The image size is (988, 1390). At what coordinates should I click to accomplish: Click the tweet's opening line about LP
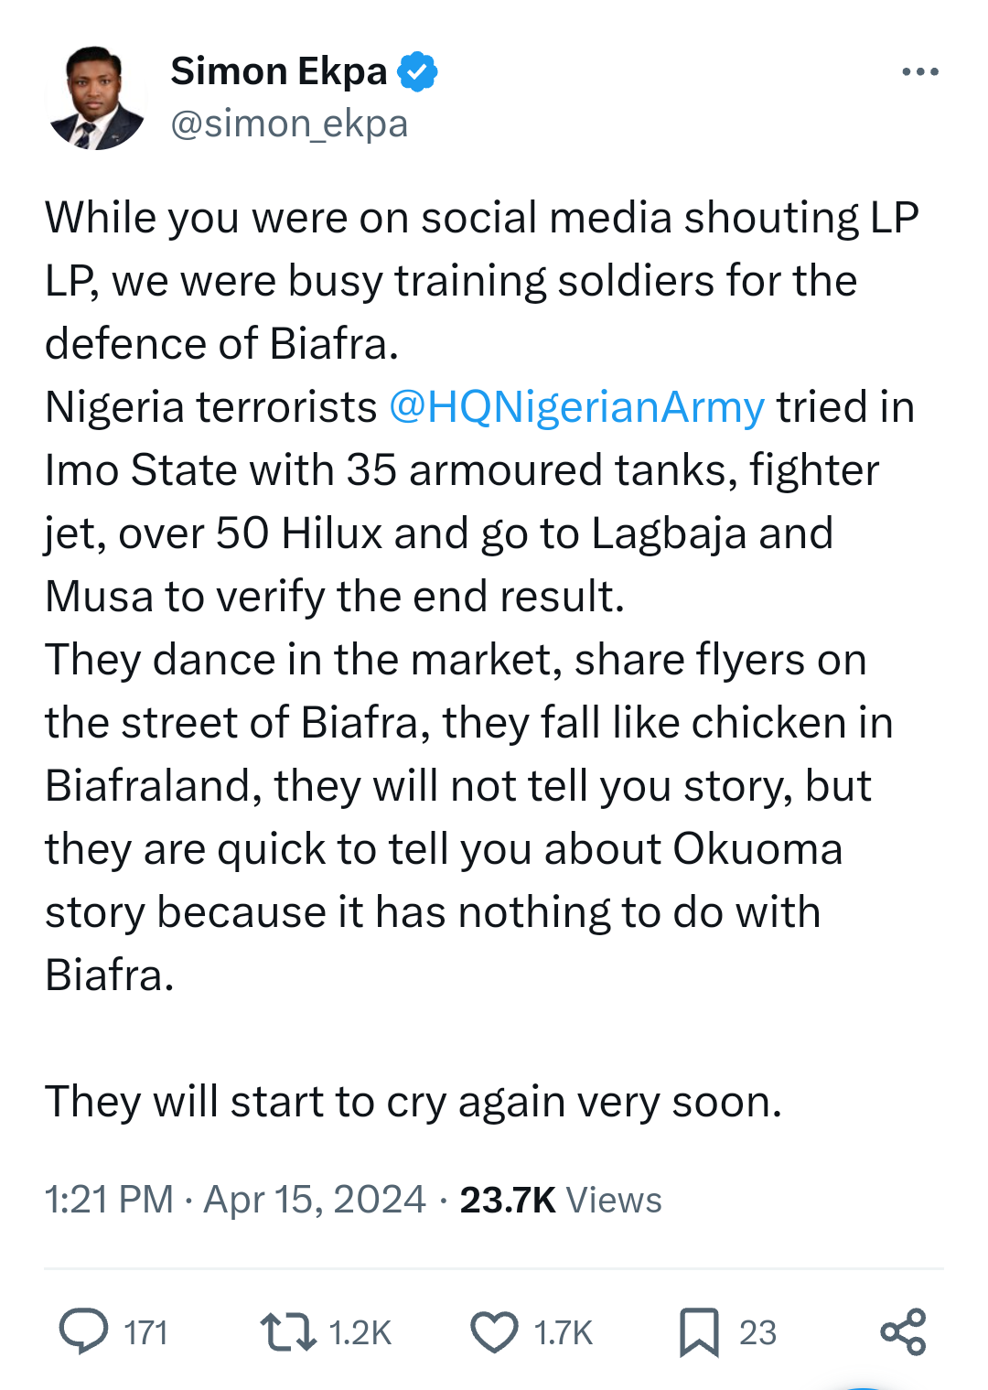pos(481,219)
